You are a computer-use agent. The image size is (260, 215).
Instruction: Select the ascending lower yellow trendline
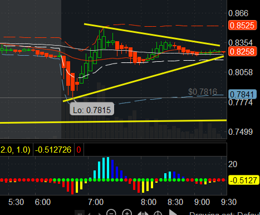click(x=143, y=79)
